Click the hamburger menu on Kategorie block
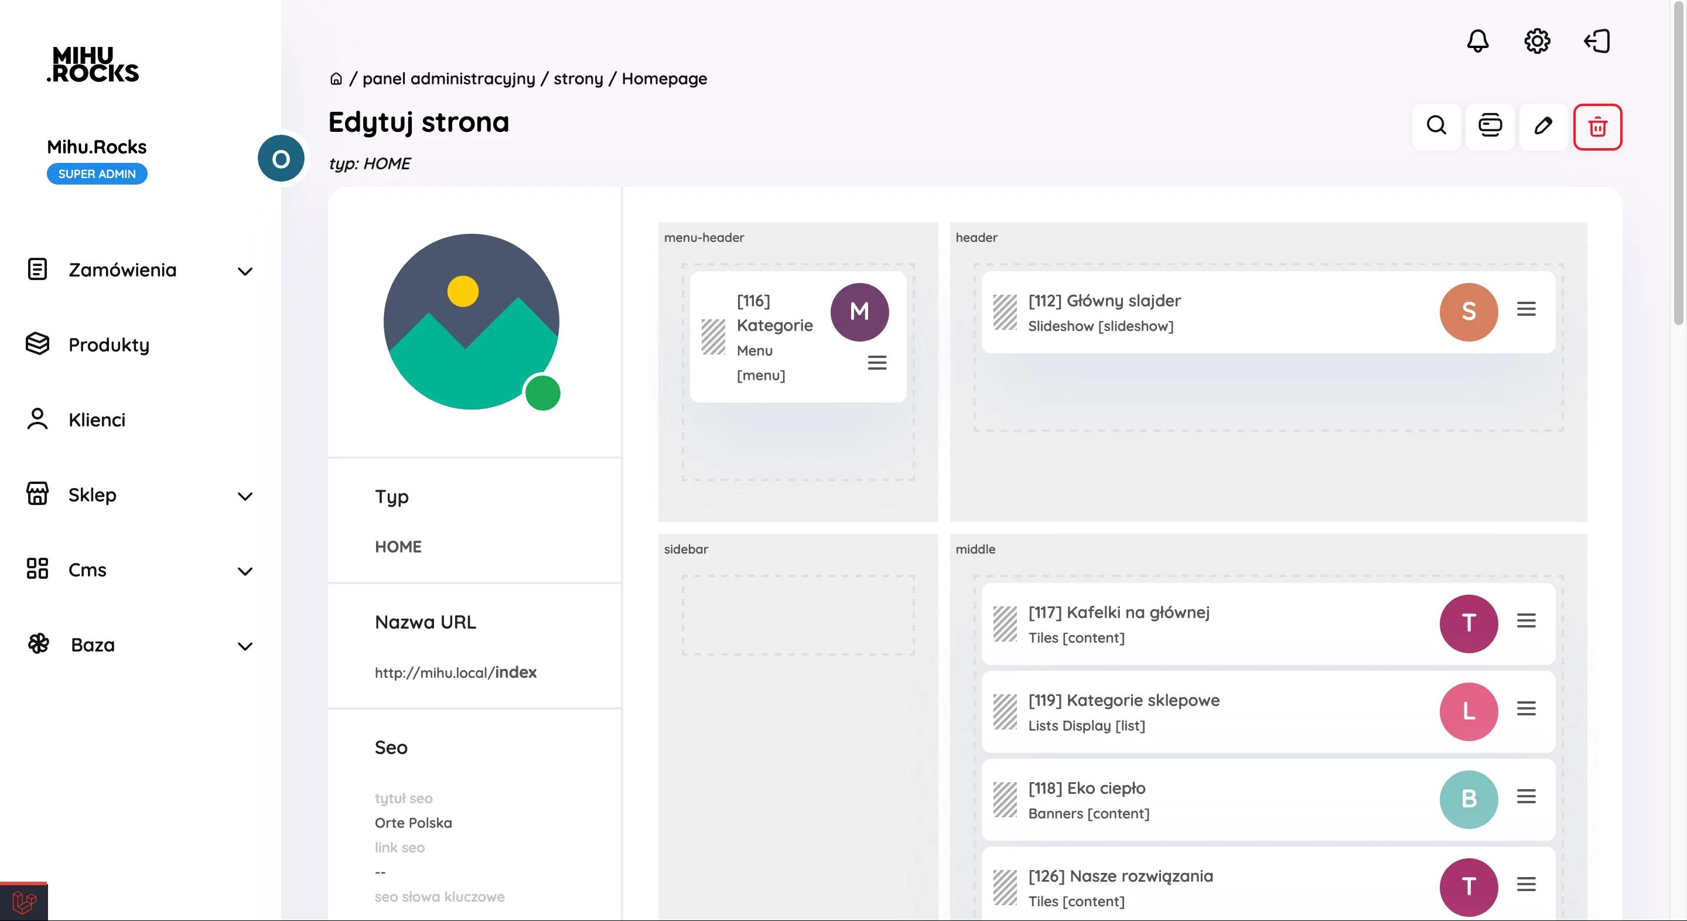The width and height of the screenshot is (1687, 921). tap(877, 363)
